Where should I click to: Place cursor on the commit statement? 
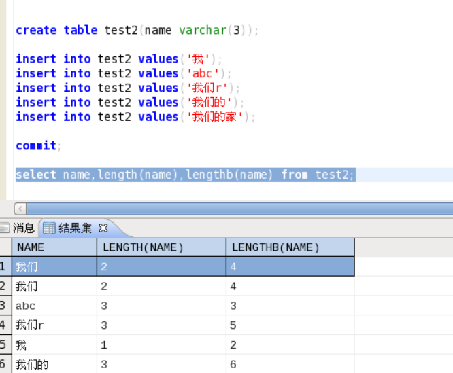pos(37,145)
